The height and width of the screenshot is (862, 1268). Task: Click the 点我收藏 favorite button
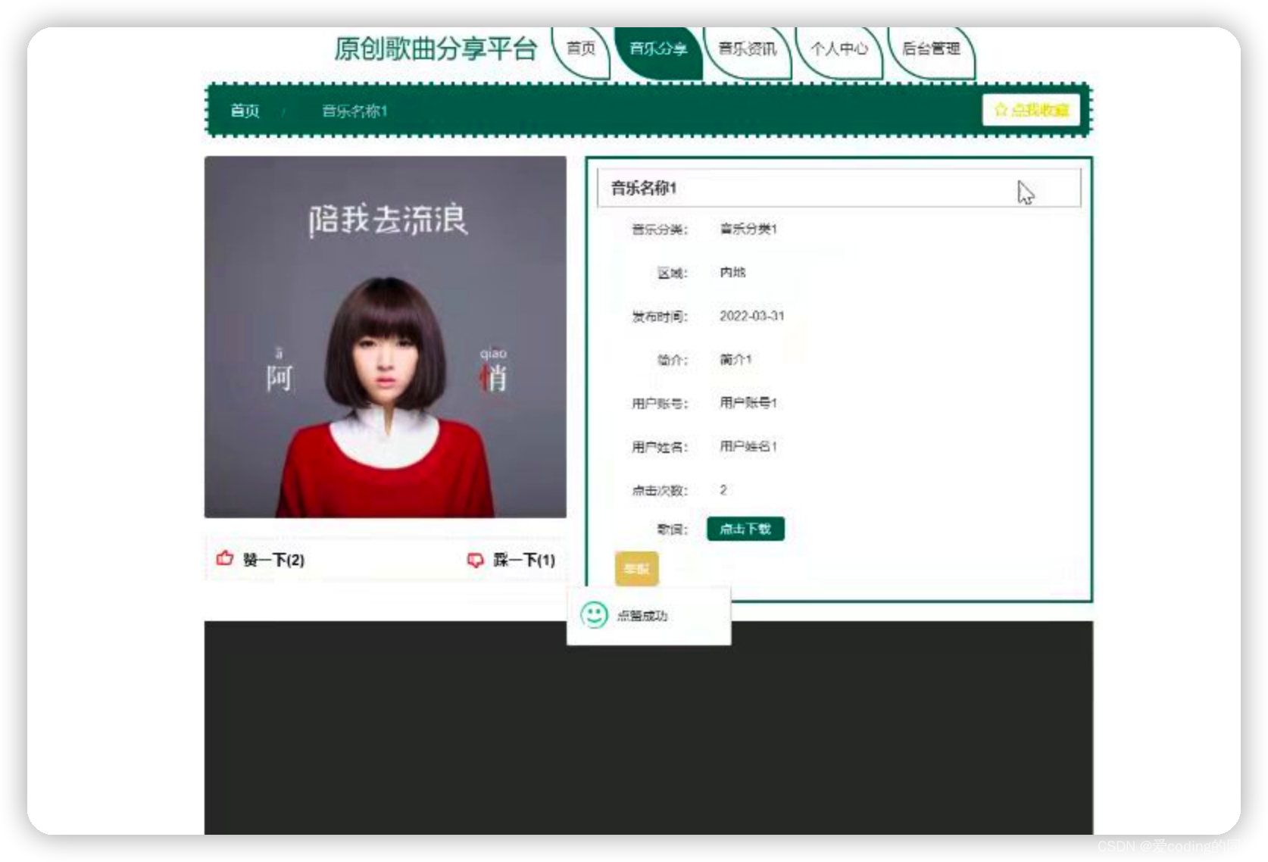1031,110
